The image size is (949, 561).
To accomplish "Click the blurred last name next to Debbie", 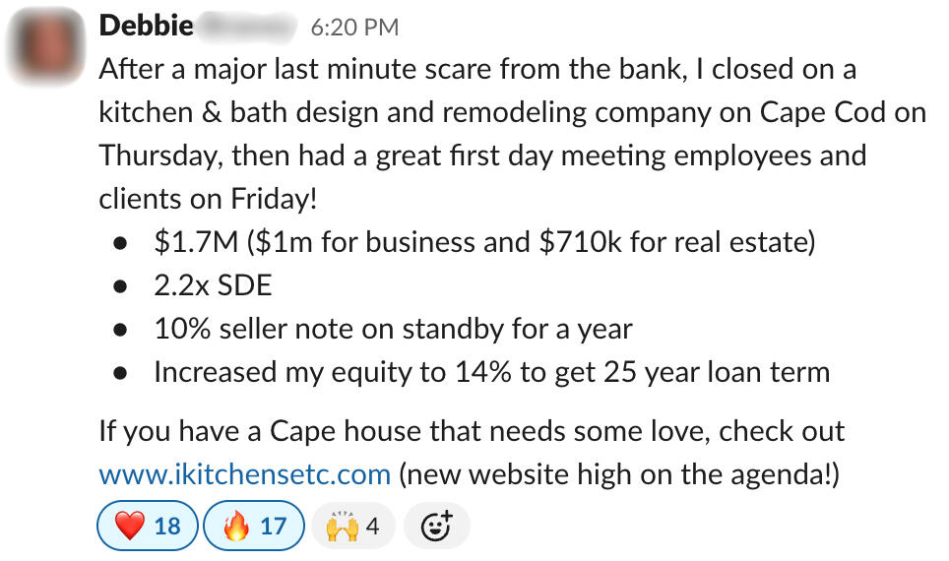I will point(248,27).
